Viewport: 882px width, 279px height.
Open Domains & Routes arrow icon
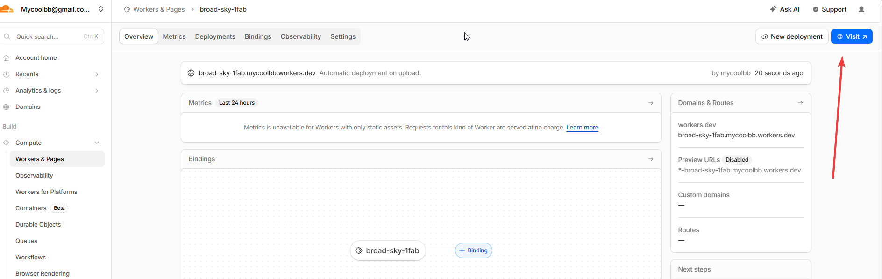(x=800, y=103)
